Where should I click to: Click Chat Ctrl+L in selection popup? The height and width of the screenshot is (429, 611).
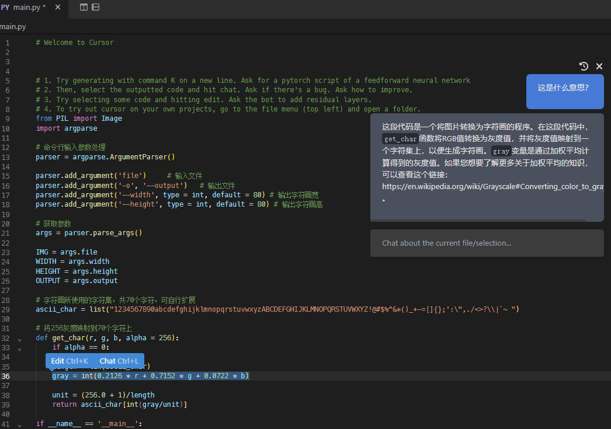click(x=119, y=361)
